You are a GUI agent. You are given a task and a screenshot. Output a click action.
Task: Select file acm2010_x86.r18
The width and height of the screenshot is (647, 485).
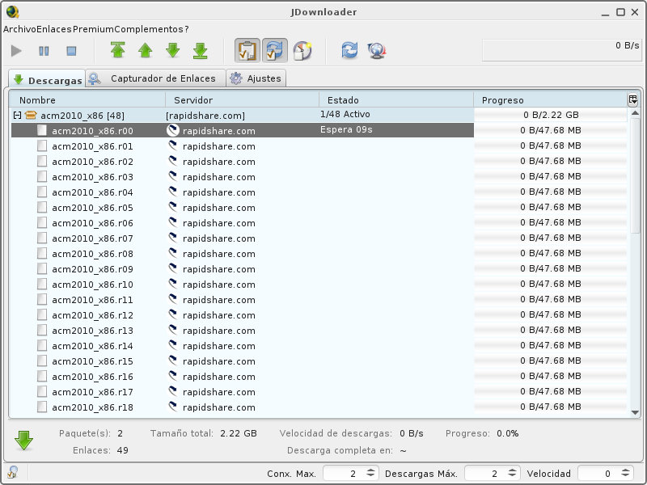tap(92, 407)
